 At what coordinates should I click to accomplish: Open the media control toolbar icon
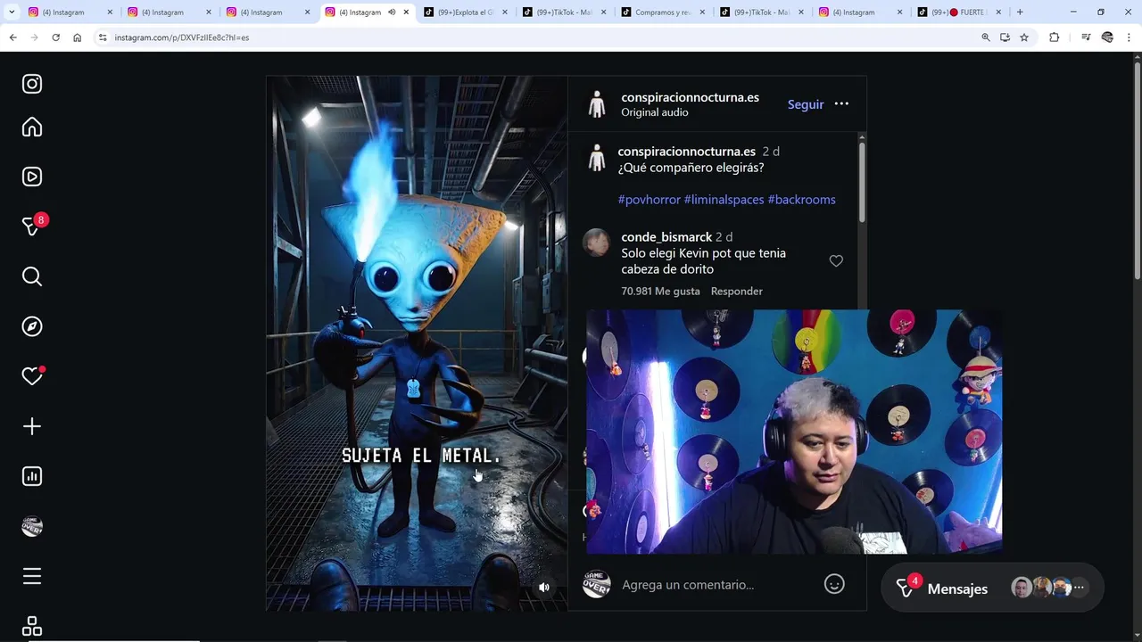tap(1086, 37)
